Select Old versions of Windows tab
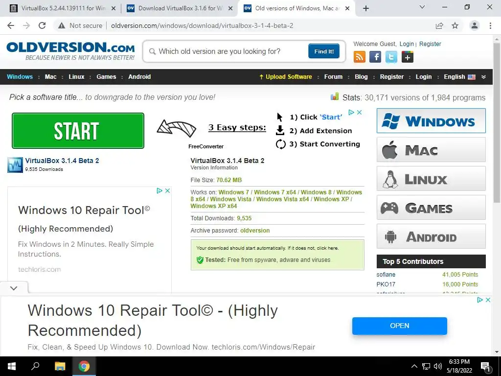This screenshot has height=376, width=501. (x=296, y=8)
